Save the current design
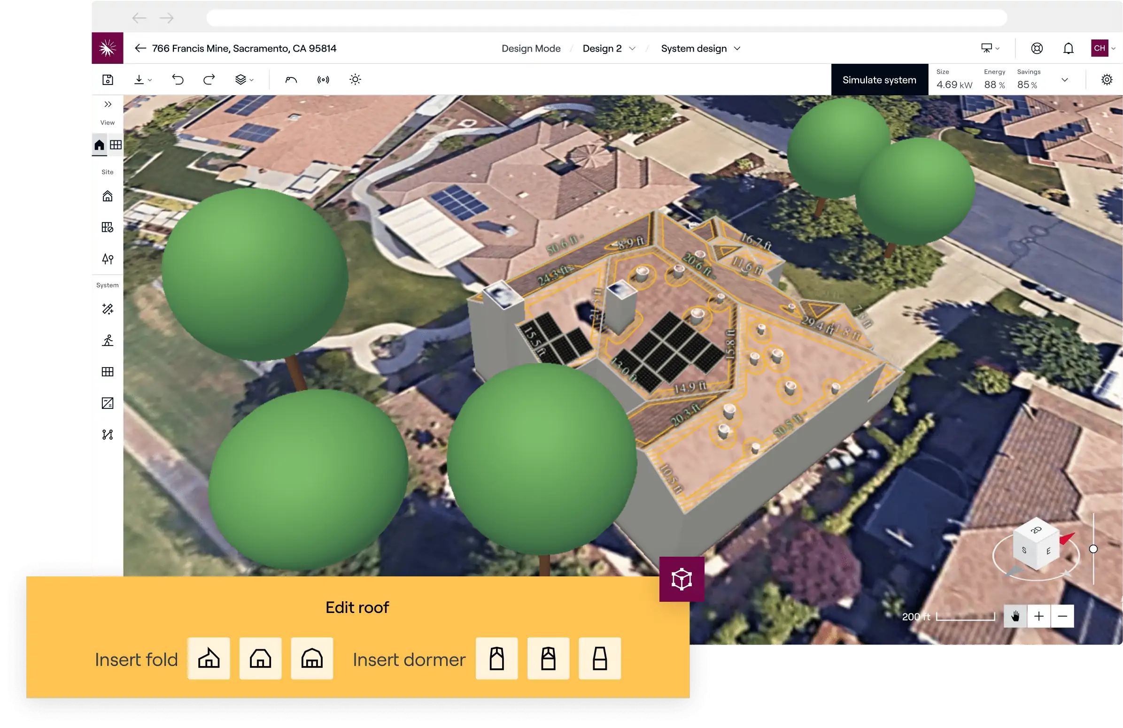Image resolution: width=1123 pixels, height=728 pixels. pos(108,79)
